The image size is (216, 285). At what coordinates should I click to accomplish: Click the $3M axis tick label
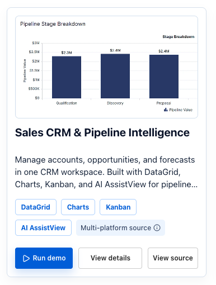click(36, 43)
